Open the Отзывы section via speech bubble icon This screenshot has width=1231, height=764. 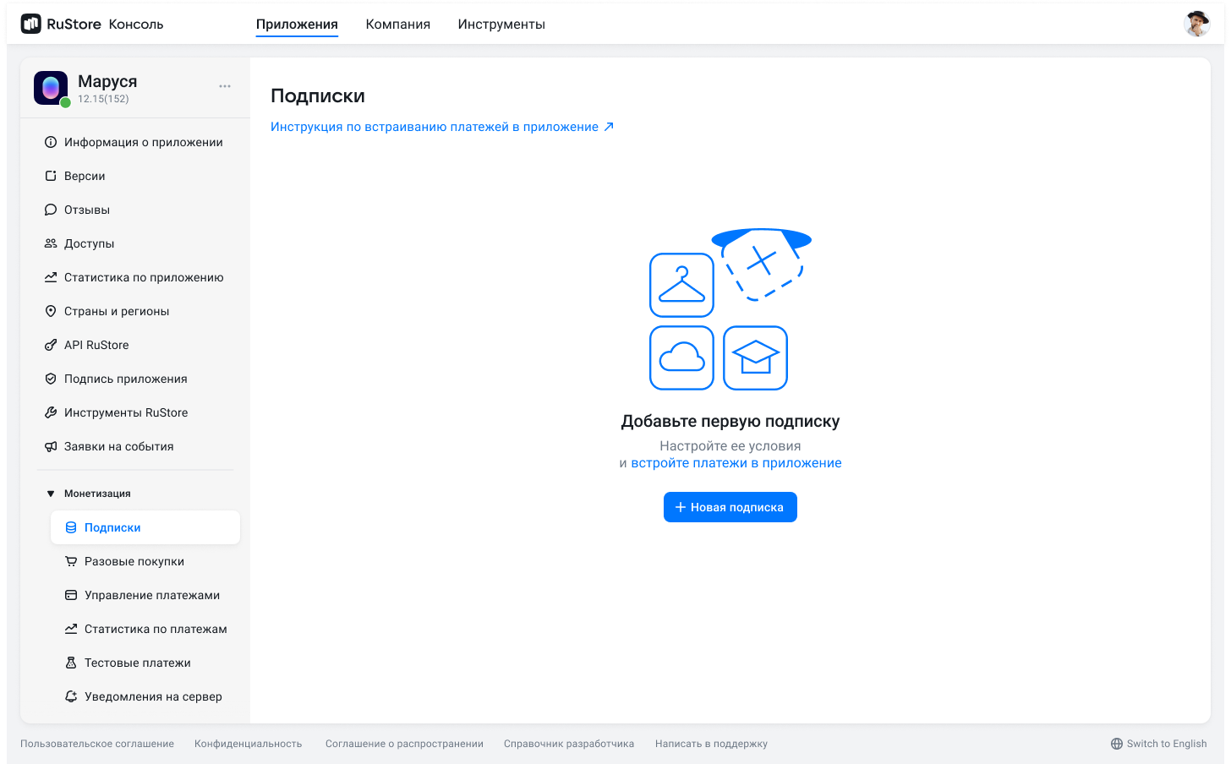(51, 209)
